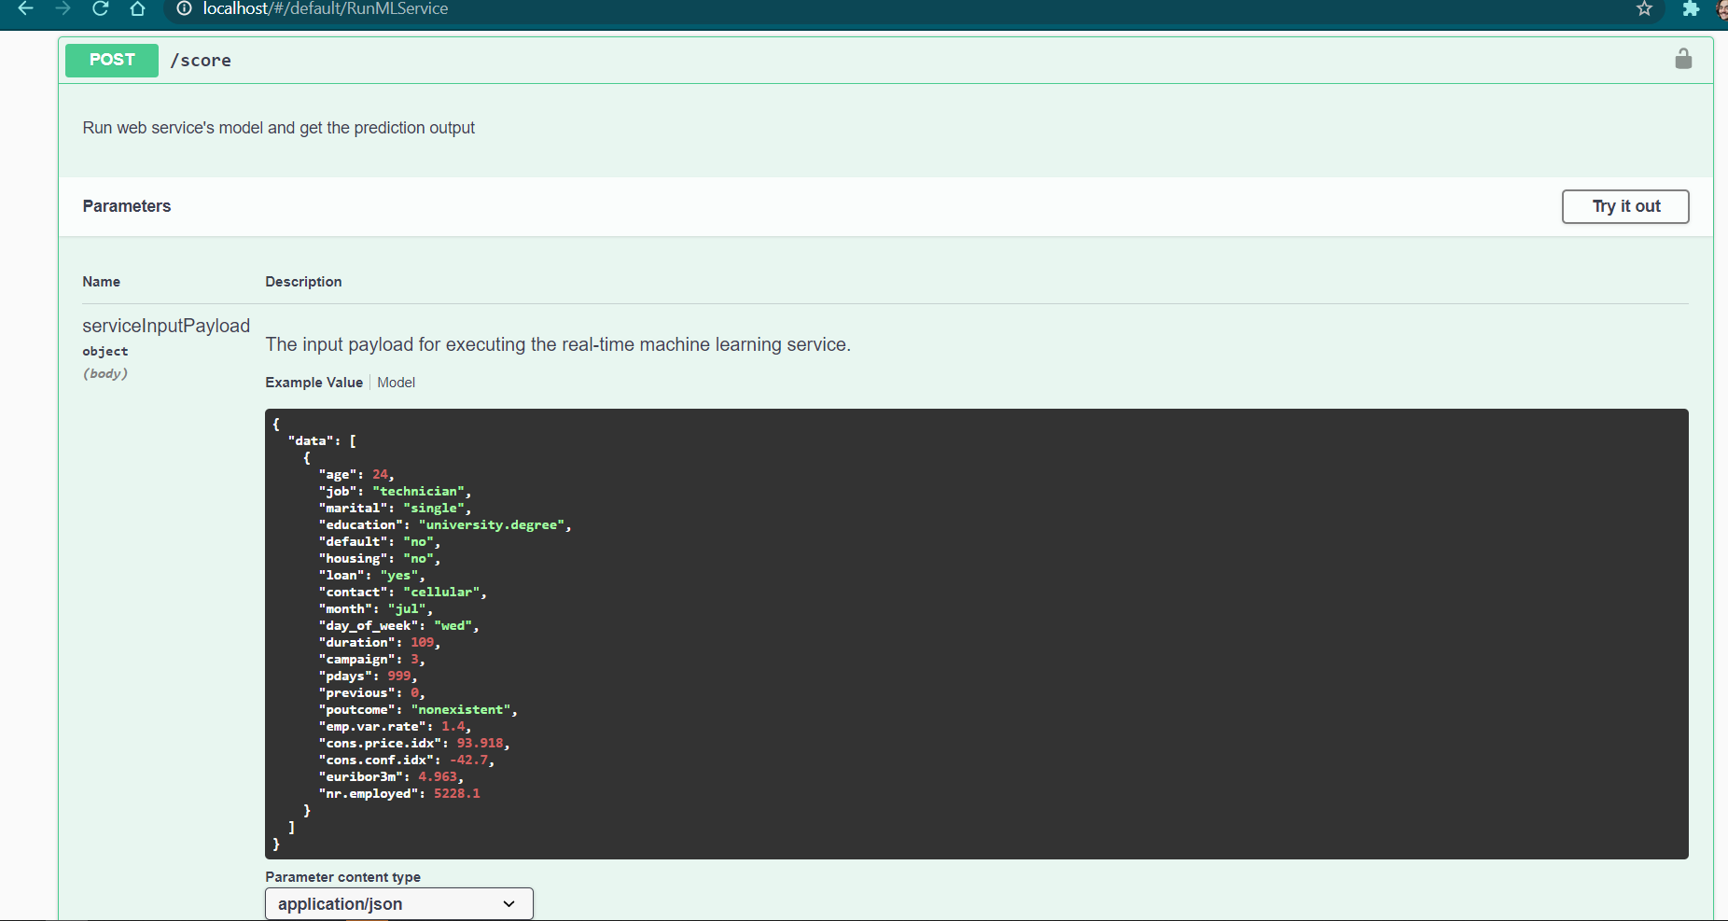The width and height of the screenshot is (1728, 921).
Task: Click the nr.employed value 5228.1
Action: point(457,794)
